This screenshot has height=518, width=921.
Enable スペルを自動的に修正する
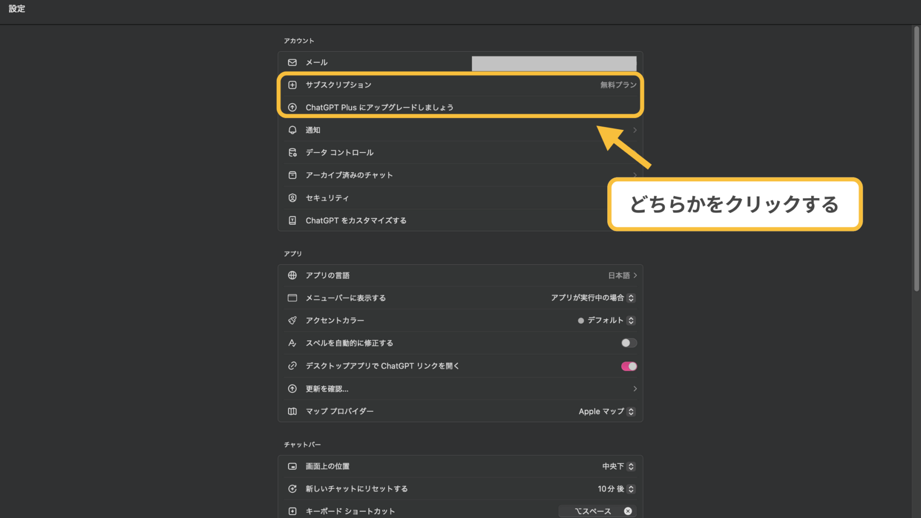coord(628,343)
